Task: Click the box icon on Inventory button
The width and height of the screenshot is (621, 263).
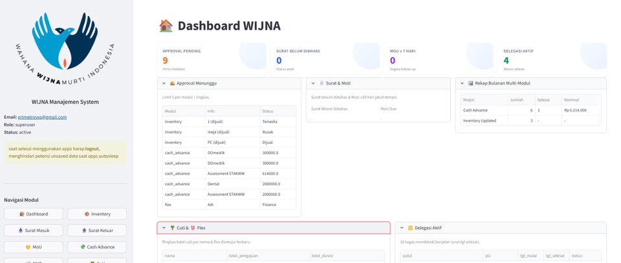Action: click(87, 213)
